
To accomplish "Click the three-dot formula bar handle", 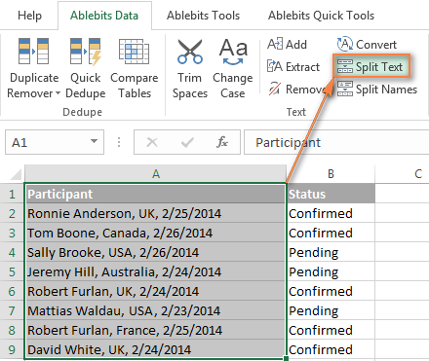I will click(119, 142).
